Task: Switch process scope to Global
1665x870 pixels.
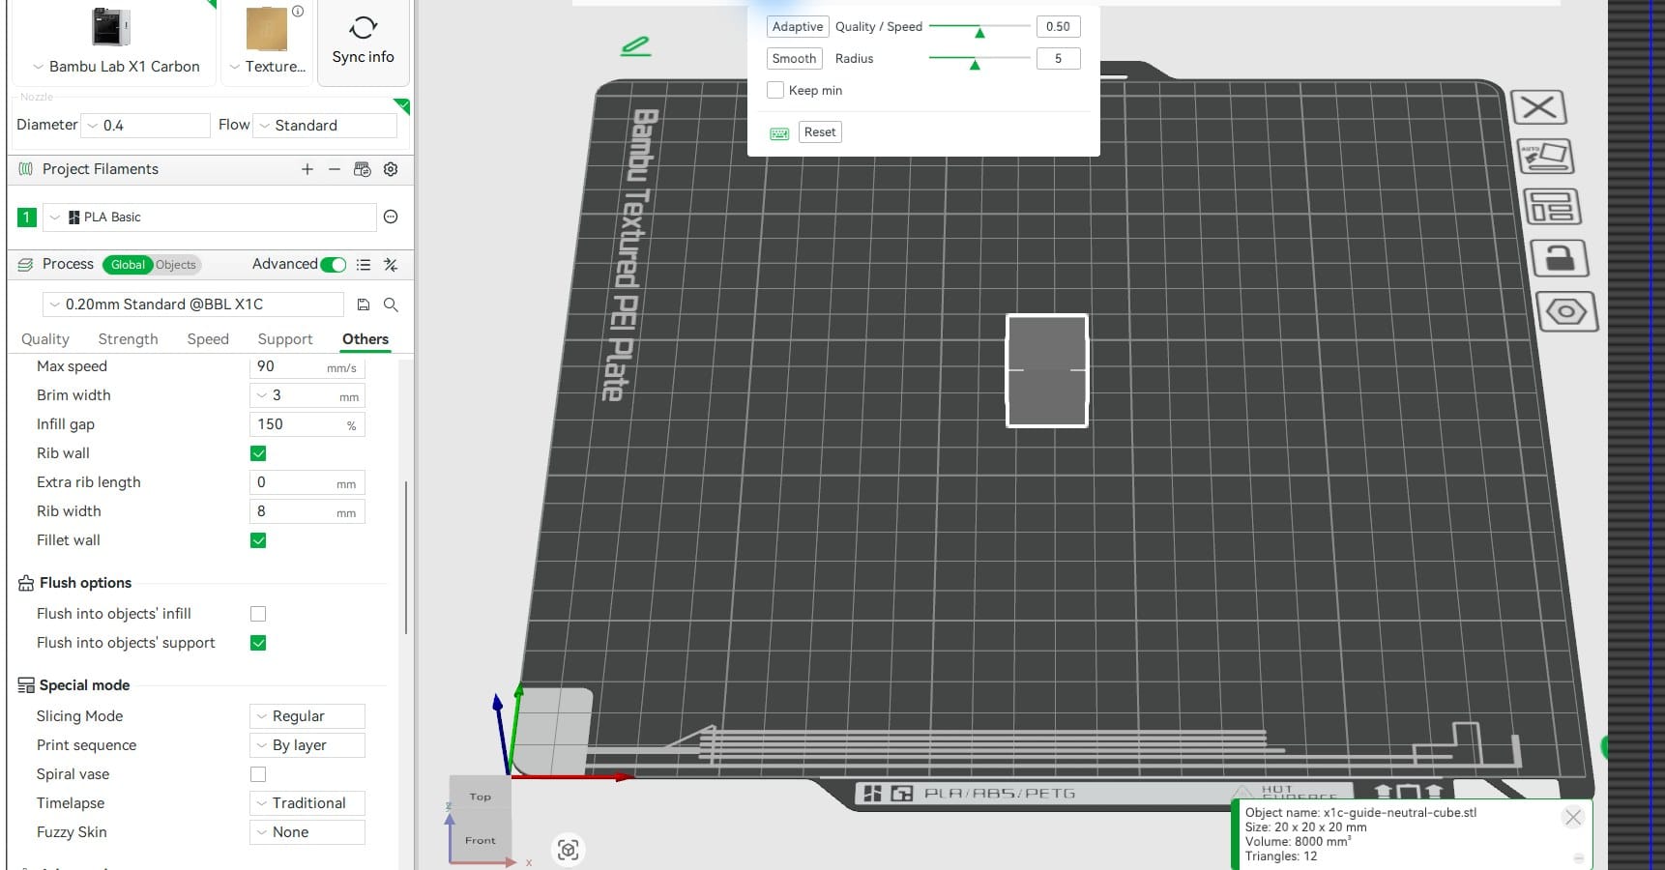Action: pos(128,265)
